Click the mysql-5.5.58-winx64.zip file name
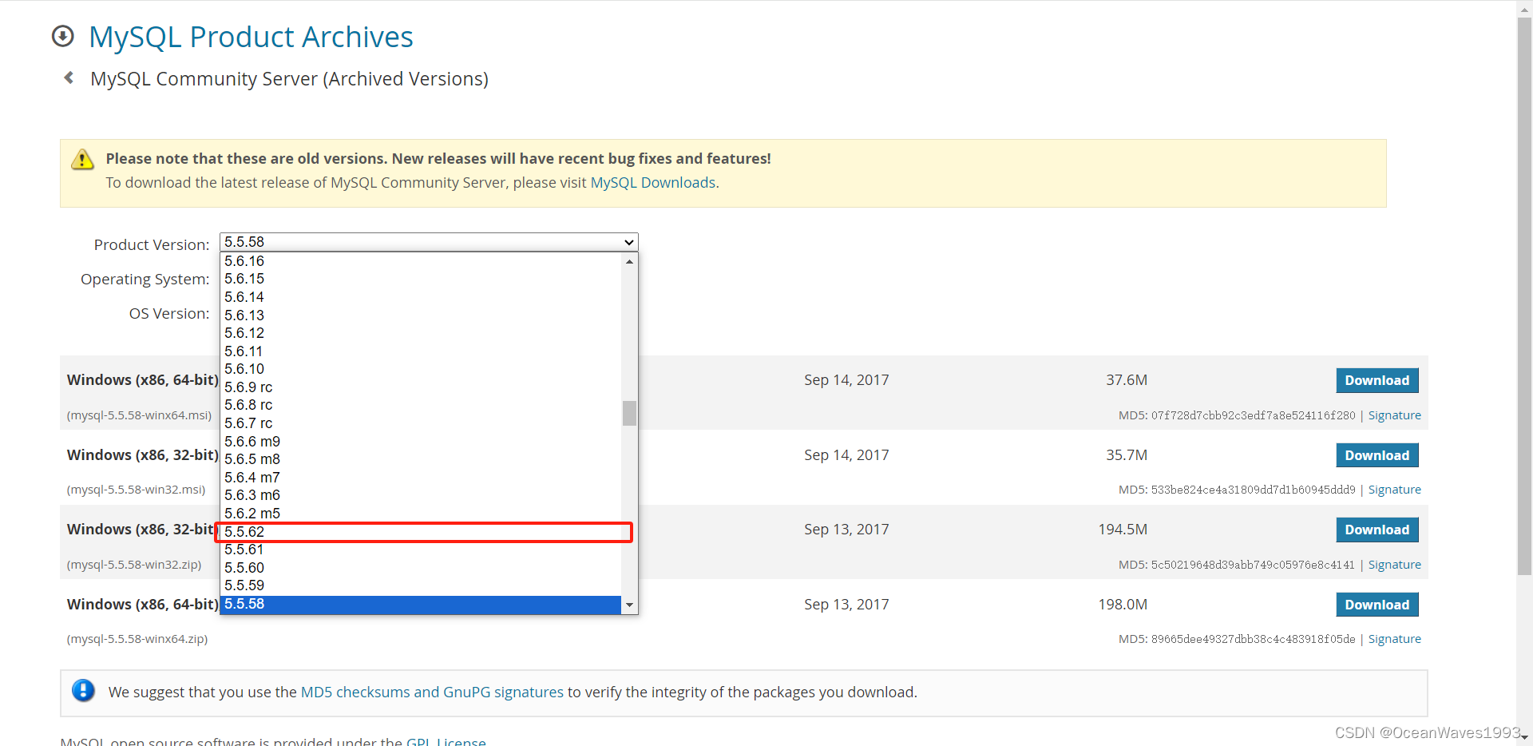Viewport: 1533px width, 746px height. point(137,639)
